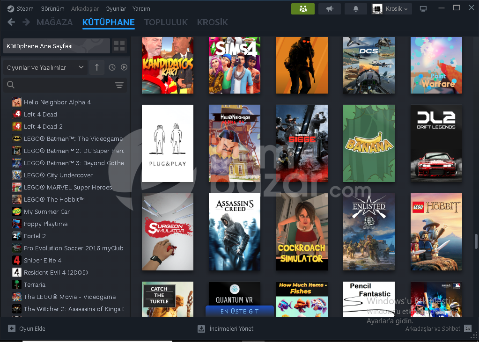Select the LEGO The Hobbit cover
Screen dimensions: 479x342
pos(436,232)
